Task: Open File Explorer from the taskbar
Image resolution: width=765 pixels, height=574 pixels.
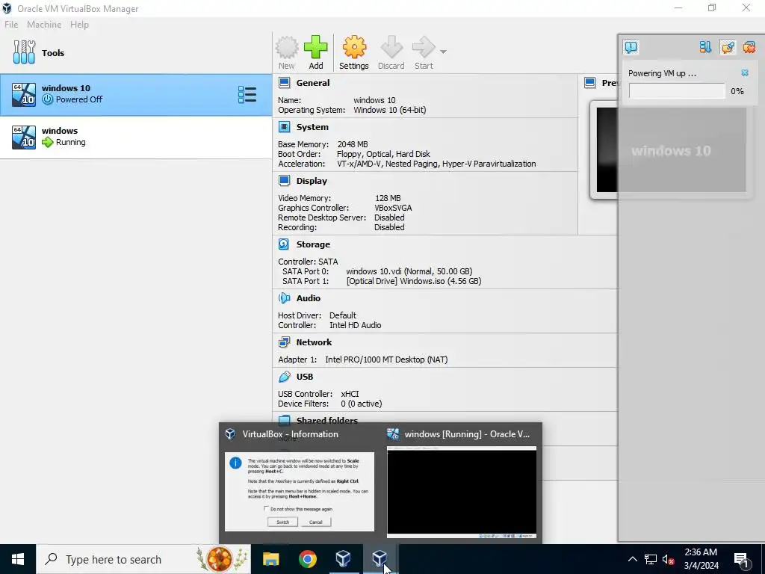Action: (270, 559)
